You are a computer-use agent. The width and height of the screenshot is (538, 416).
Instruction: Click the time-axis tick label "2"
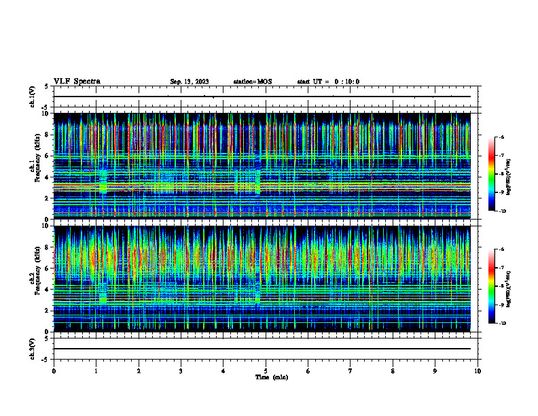click(139, 371)
